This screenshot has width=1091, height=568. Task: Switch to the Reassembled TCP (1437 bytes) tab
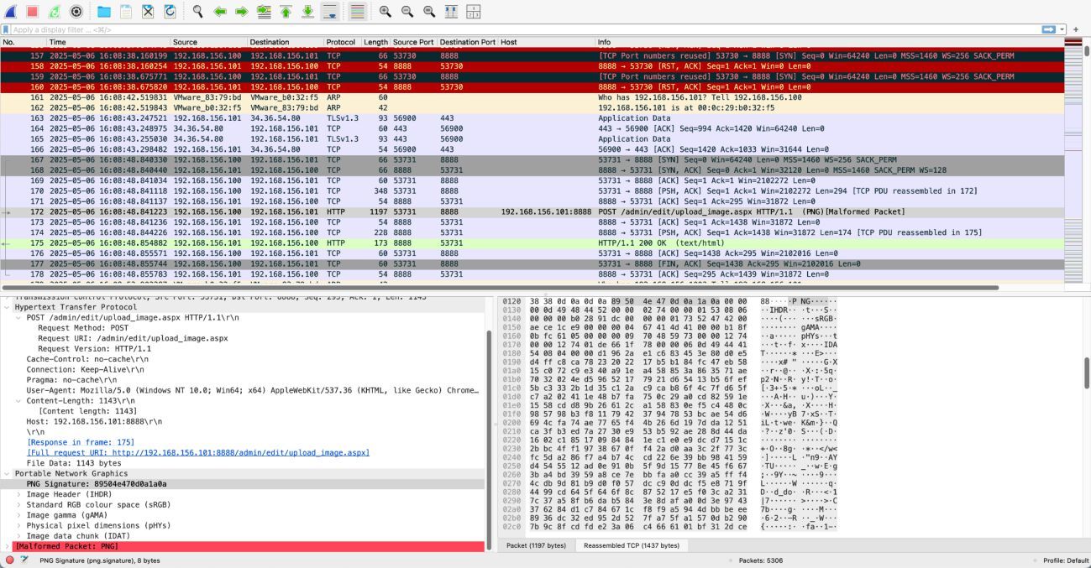pos(632,545)
